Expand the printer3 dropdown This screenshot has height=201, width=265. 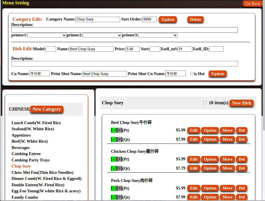(158, 35)
